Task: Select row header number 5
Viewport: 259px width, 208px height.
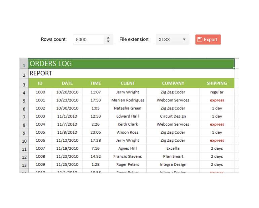Action: click(x=24, y=100)
